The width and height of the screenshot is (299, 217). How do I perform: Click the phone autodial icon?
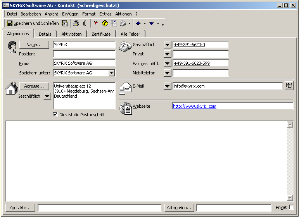(123, 23)
